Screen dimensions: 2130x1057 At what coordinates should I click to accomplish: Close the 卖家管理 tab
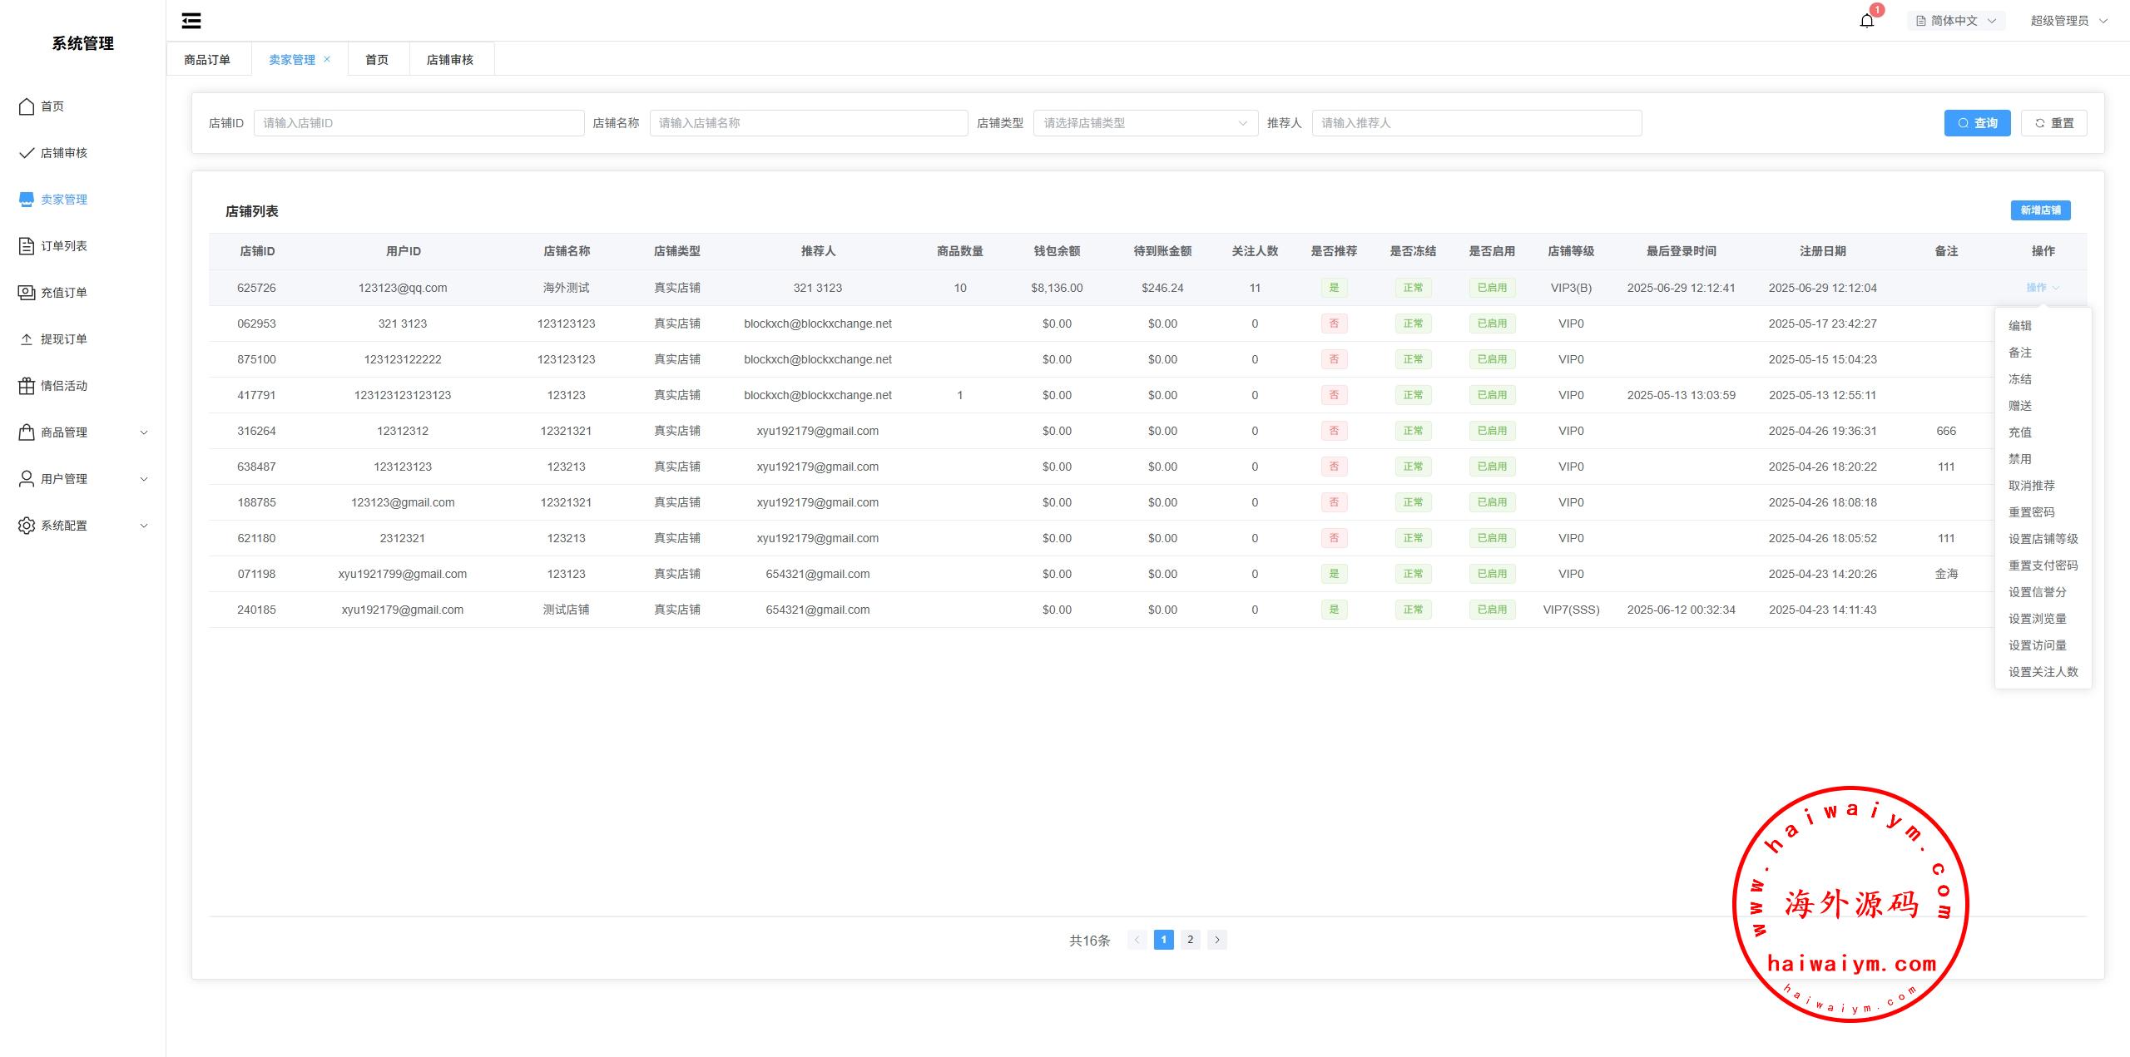pos(327,59)
